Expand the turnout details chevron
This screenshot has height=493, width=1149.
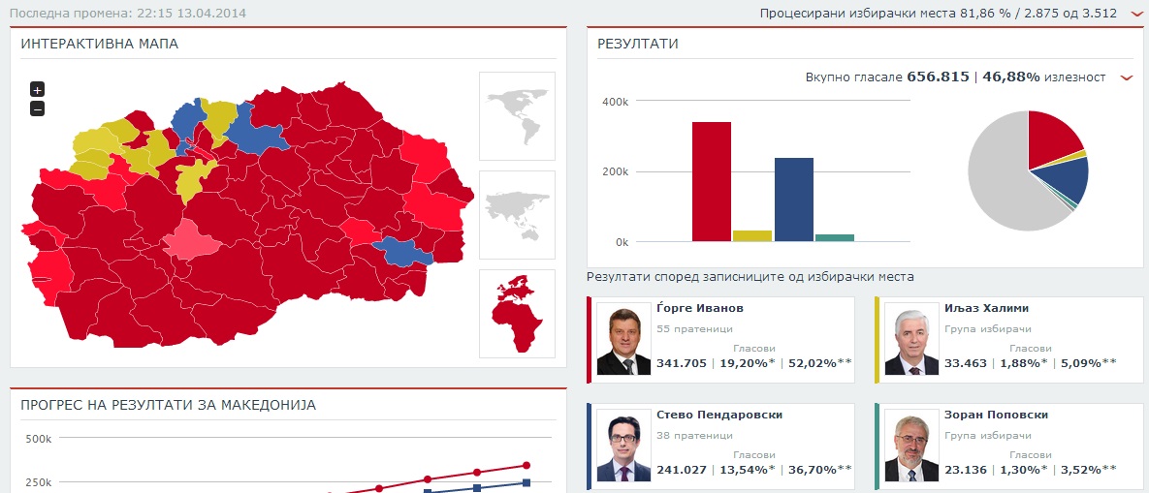(x=1126, y=77)
